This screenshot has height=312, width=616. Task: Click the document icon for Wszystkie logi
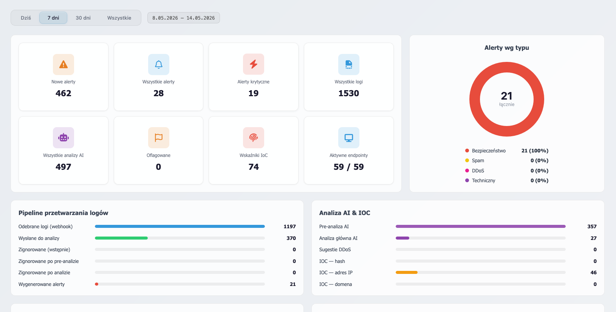tap(349, 65)
